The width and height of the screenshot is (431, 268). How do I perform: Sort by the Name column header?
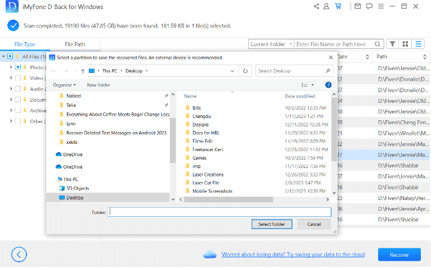tap(190, 96)
